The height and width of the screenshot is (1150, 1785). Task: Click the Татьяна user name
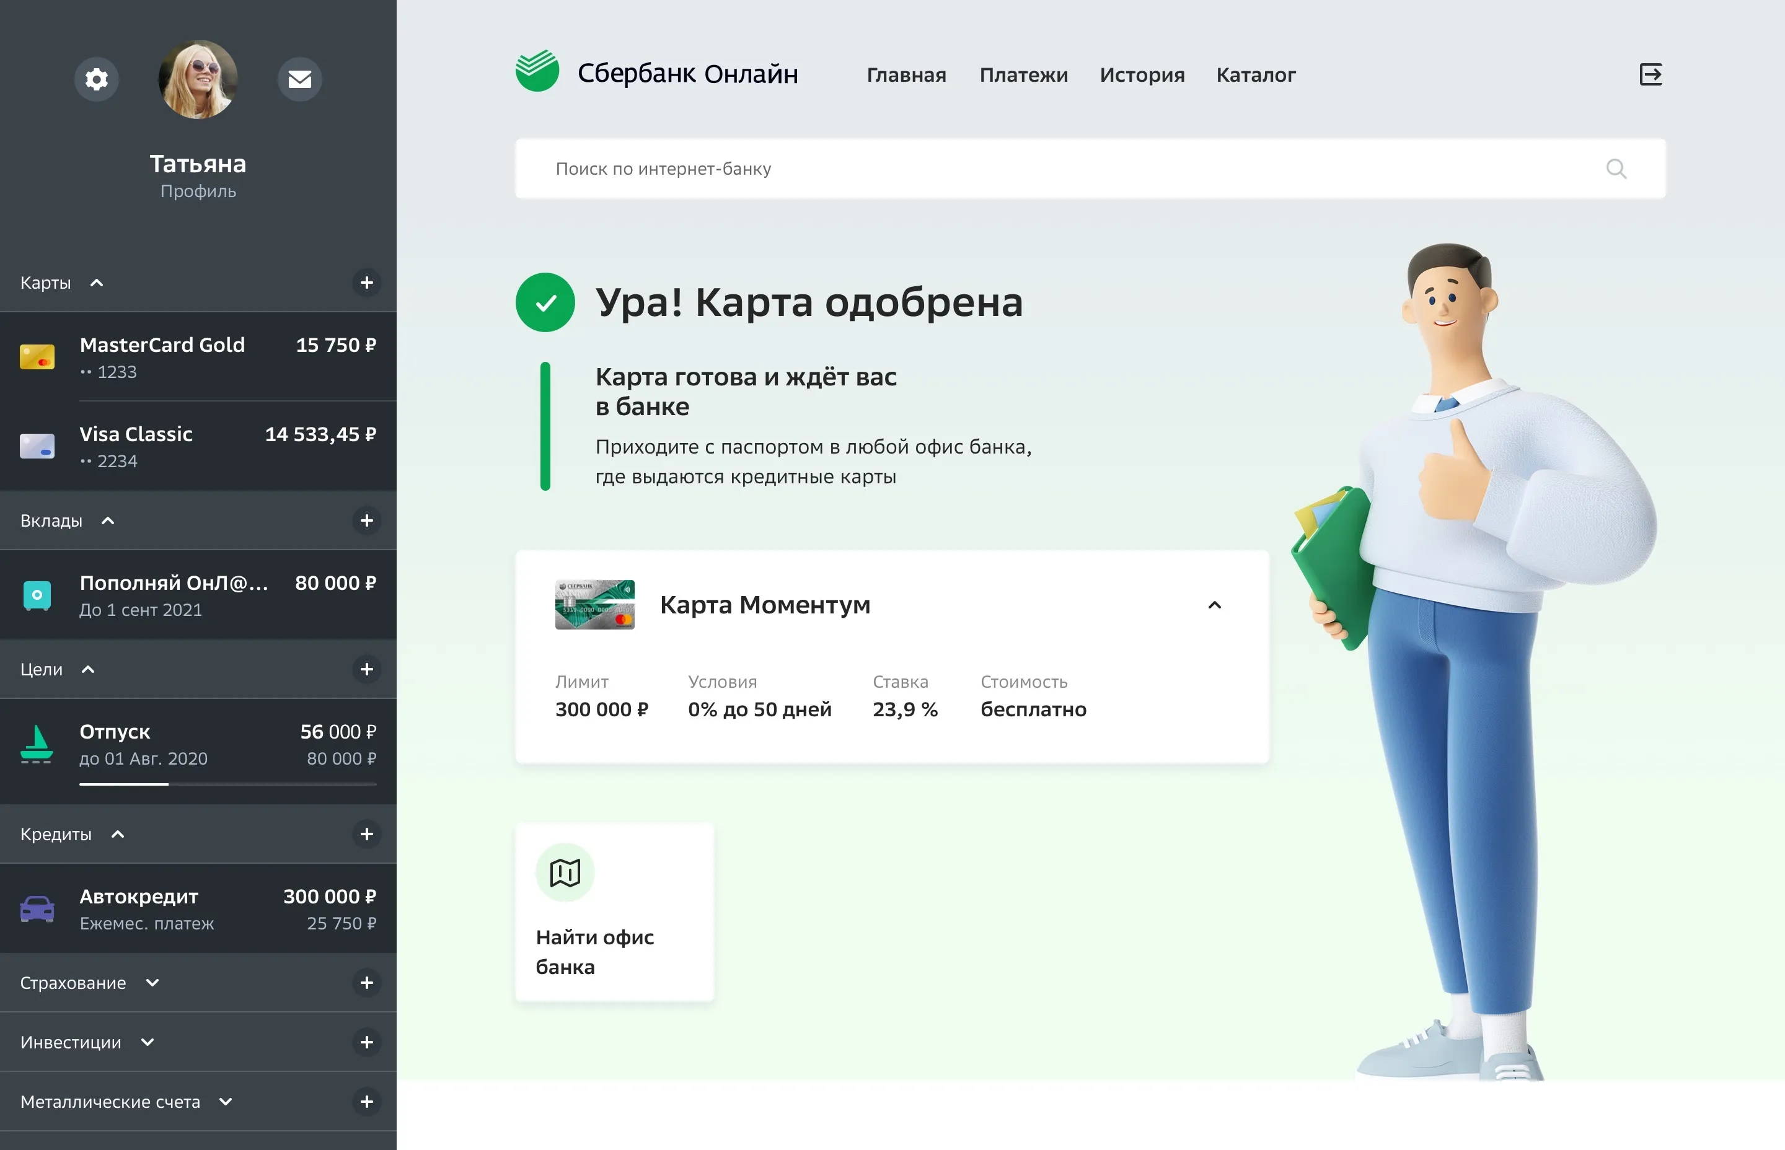pos(198,164)
